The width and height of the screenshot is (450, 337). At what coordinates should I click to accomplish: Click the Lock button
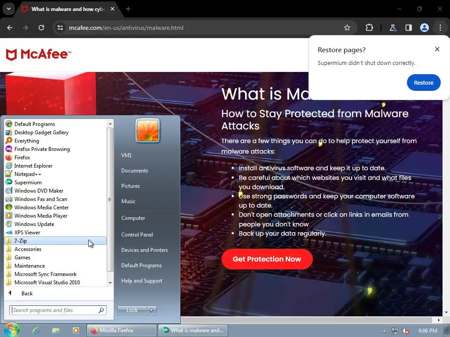point(132,310)
